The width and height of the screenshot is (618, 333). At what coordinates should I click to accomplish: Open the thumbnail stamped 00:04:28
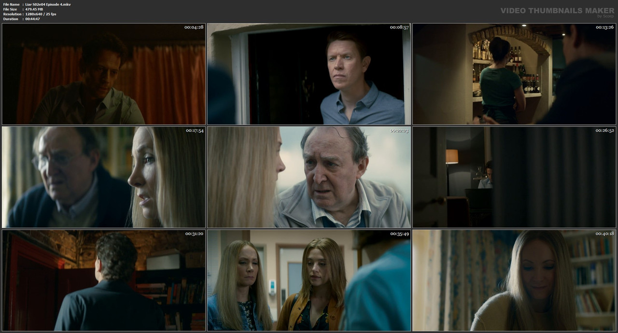click(103, 74)
